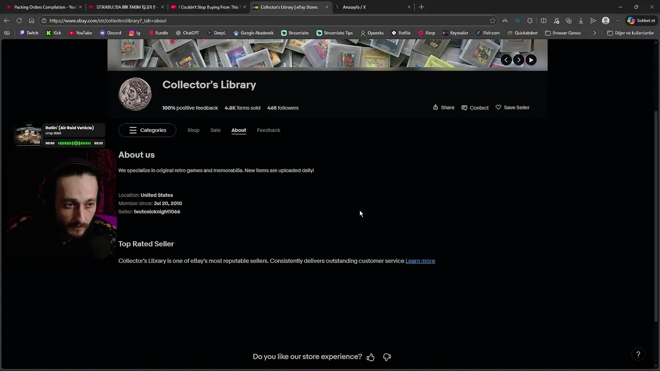Open the browser extensions puzzle icon
The height and width of the screenshot is (371, 660).
(530, 21)
